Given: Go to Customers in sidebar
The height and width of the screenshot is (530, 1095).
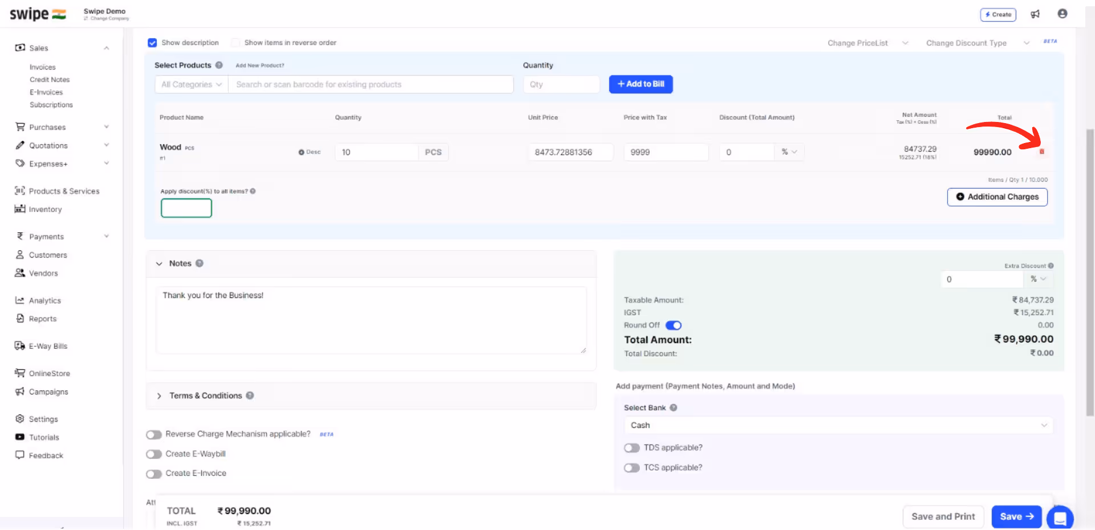Looking at the screenshot, I should pyautogui.click(x=48, y=255).
